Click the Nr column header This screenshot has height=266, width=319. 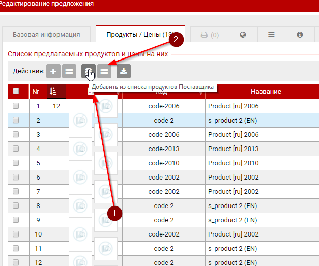point(36,92)
